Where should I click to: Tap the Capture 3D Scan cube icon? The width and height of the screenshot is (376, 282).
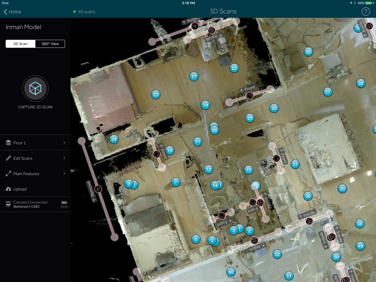click(x=35, y=88)
